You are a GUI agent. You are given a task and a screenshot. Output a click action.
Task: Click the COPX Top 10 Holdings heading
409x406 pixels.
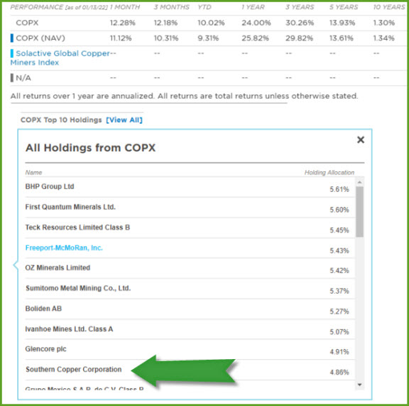61,120
